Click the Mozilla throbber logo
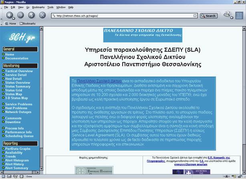Viewport: 246px width, 179px height. click(x=239, y=16)
